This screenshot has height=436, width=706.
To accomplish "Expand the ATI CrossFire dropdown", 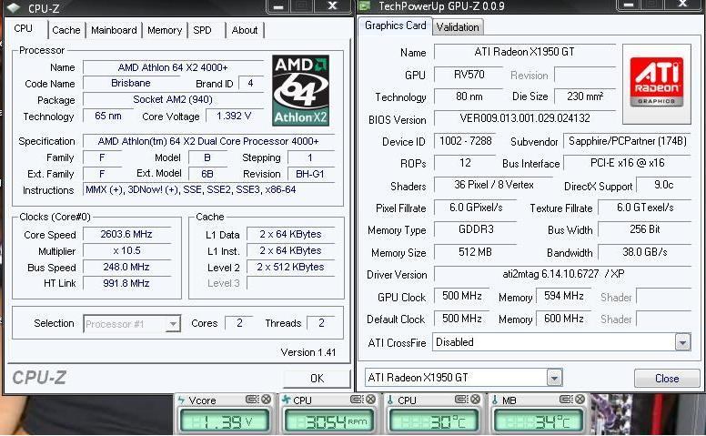I will [682, 342].
